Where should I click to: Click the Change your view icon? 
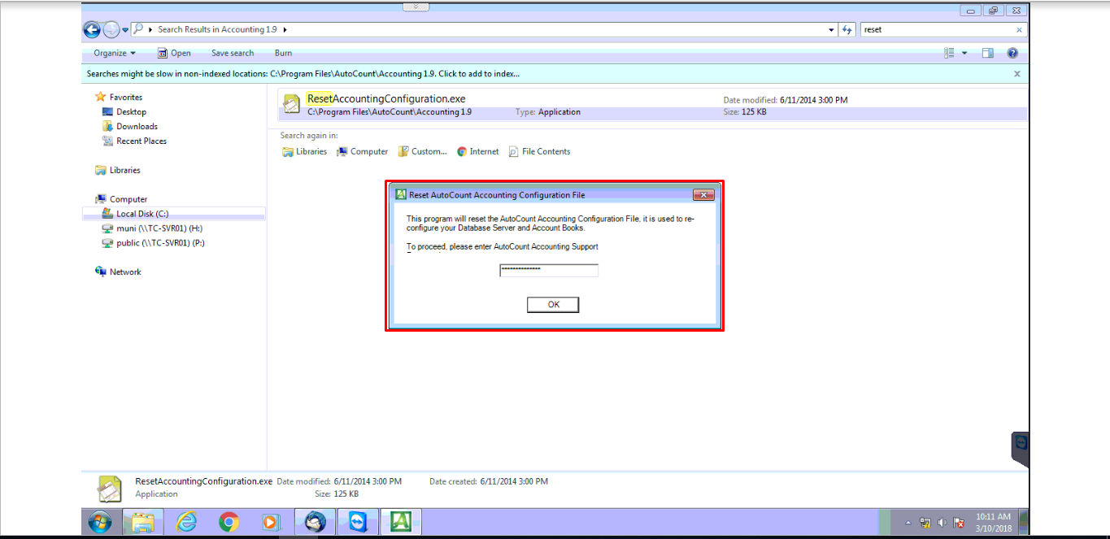pos(949,53)
